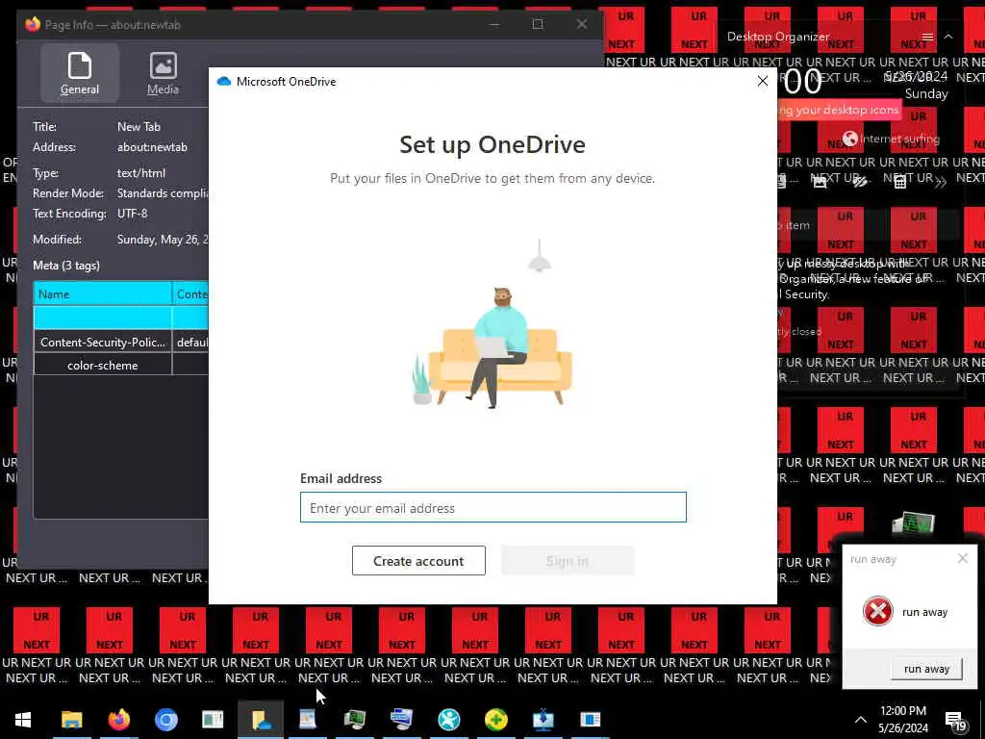Open the blue circle browser taskbar icon

click(x=165, y=720)
